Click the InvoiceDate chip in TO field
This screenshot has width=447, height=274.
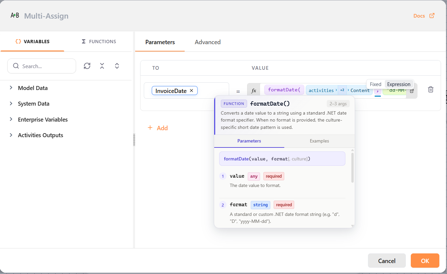pyautogui.click(x=174, y=91)
